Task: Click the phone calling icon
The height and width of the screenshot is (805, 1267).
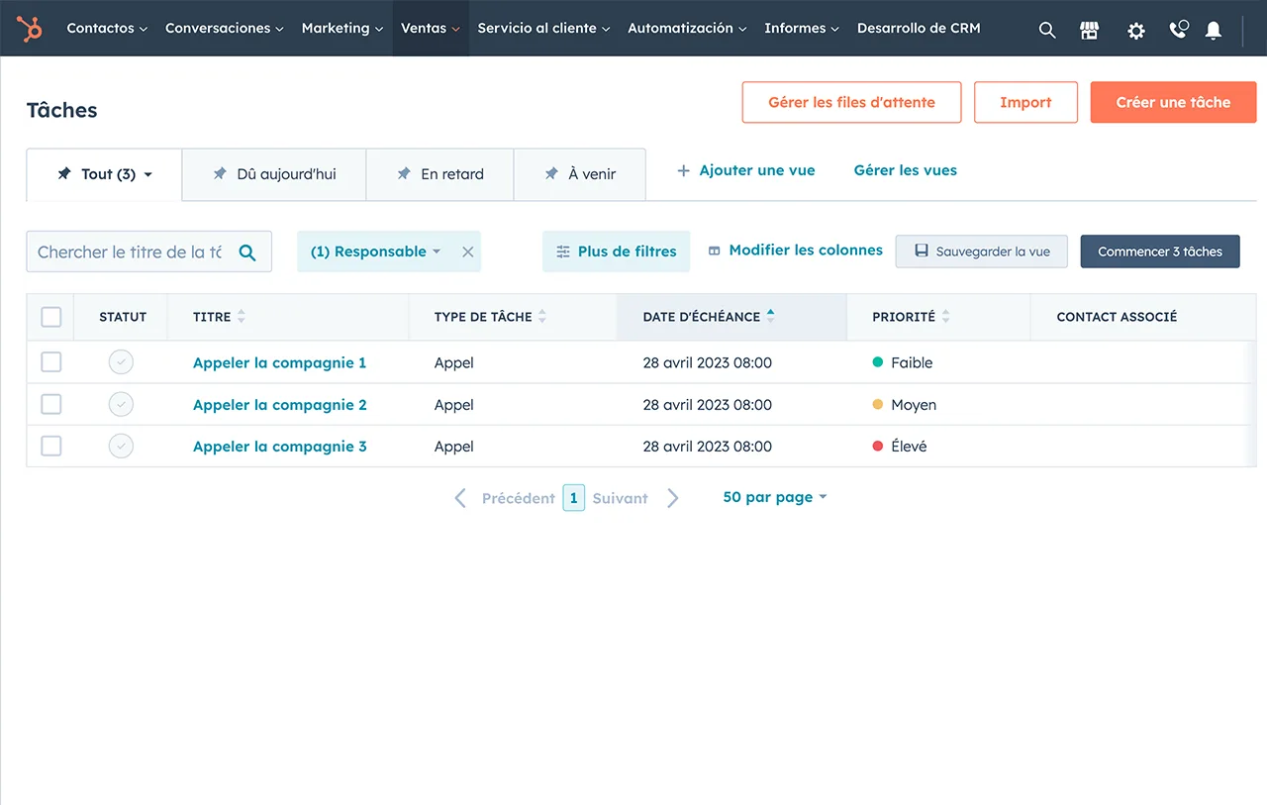Action: point(1178,30)
